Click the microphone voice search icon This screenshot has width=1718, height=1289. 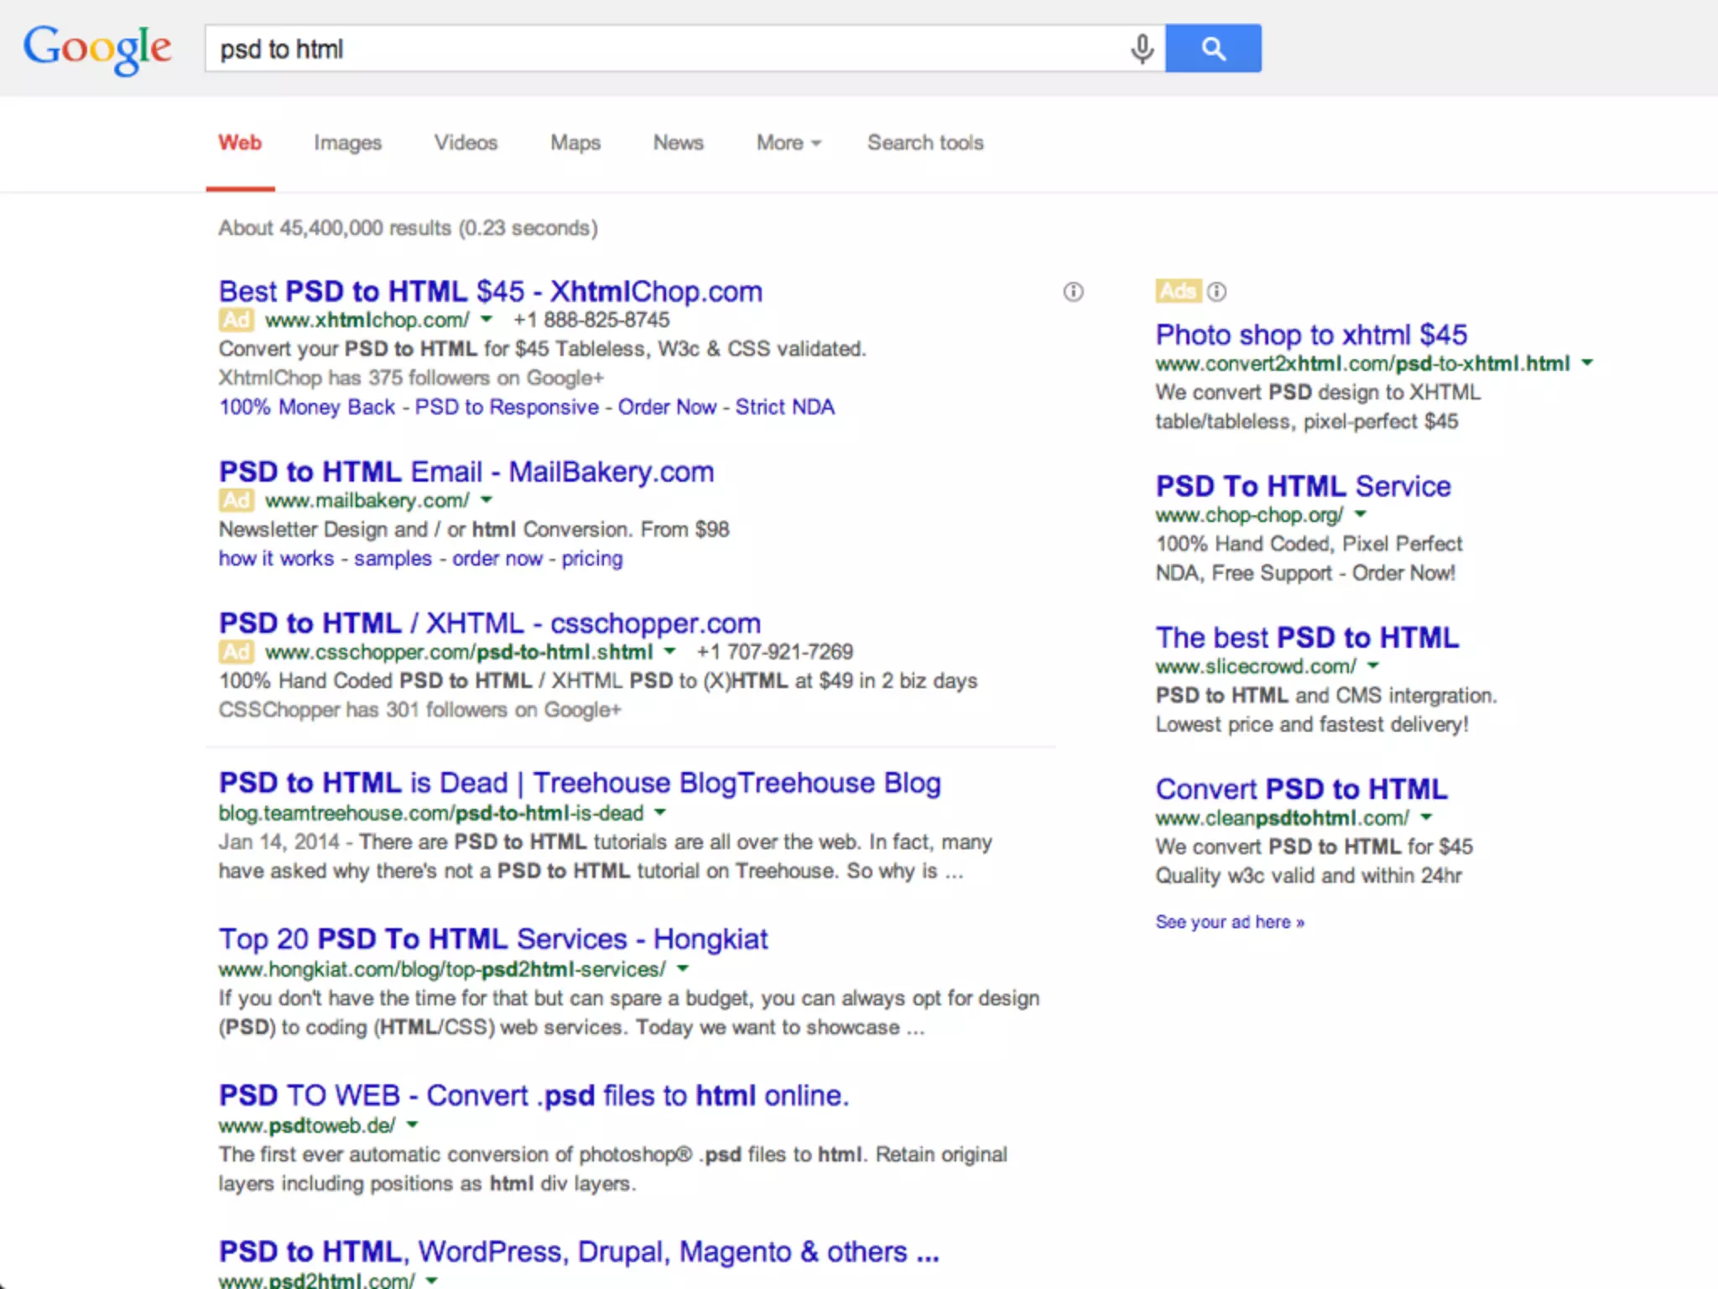point(1141,49)
